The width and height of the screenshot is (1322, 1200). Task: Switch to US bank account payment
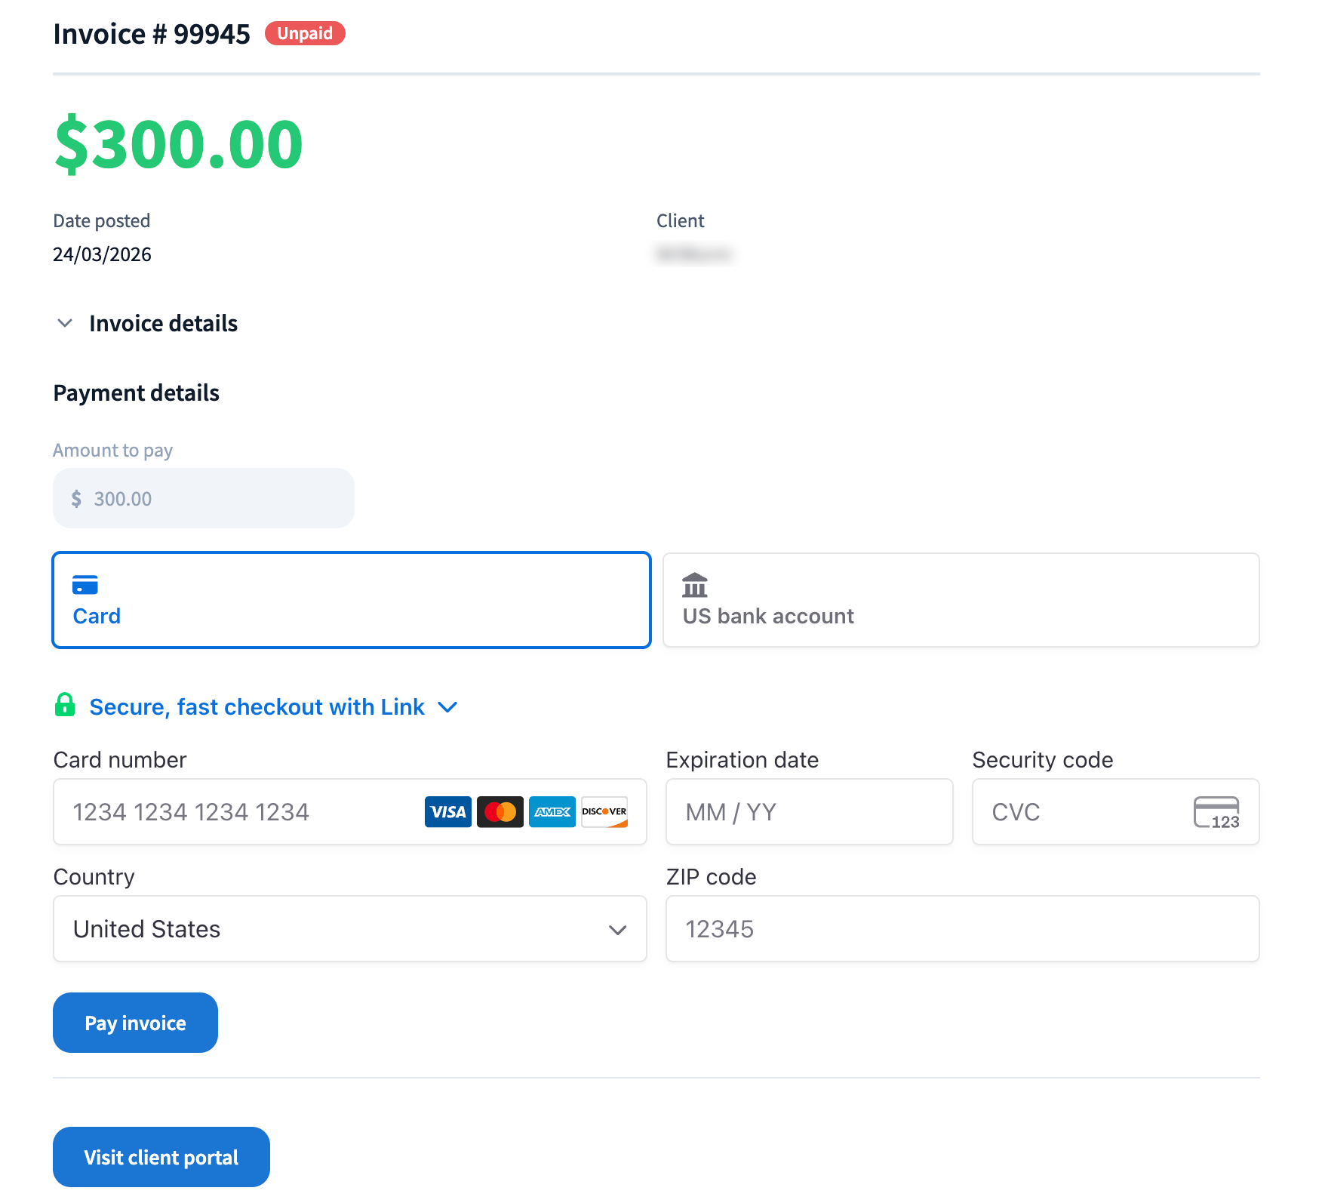[x=961, y=600]
